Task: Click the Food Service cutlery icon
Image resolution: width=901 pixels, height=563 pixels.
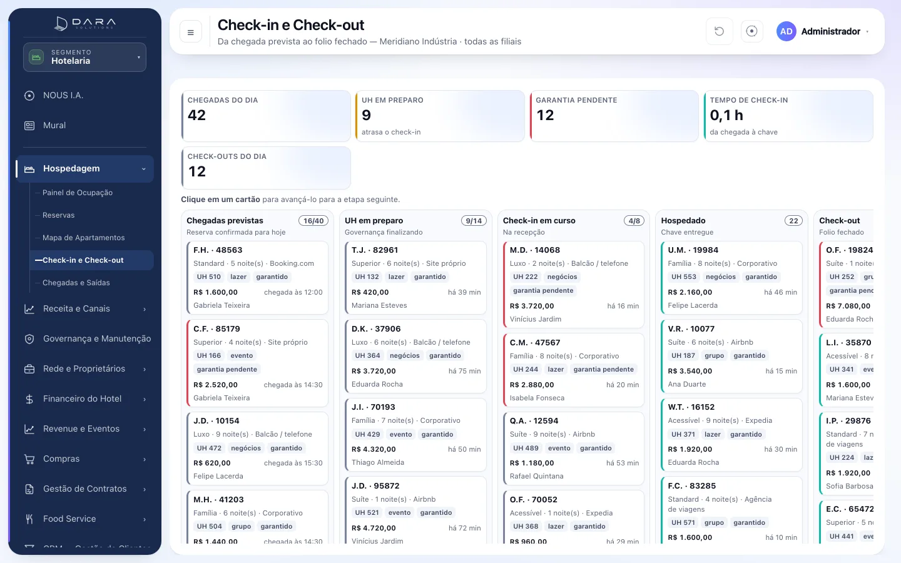Action: point(29,519)
